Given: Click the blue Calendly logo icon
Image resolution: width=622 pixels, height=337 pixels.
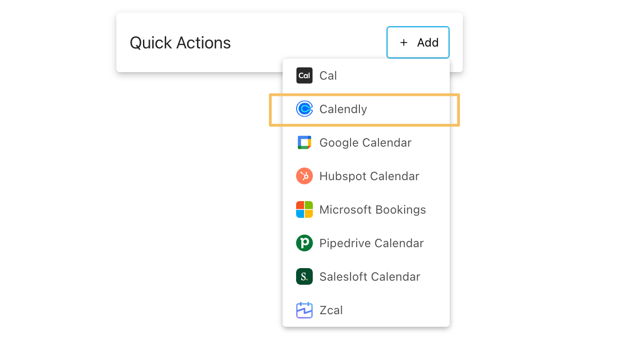Looking at the screenshot, I should click(x=304, y=109).
